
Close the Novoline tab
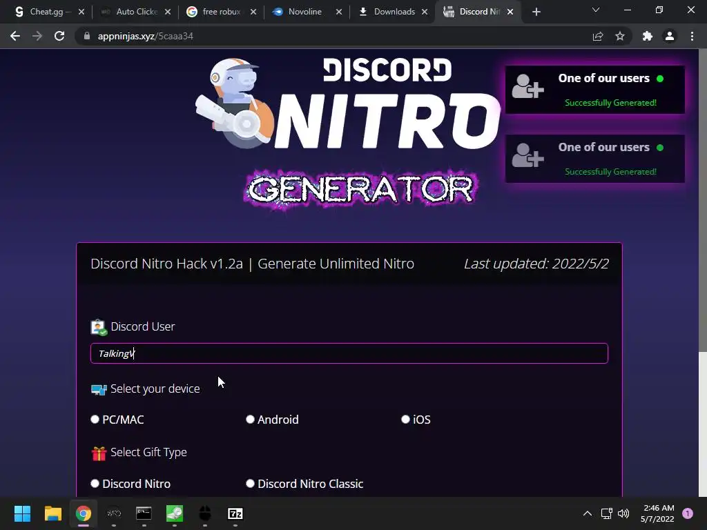point(339,12)
